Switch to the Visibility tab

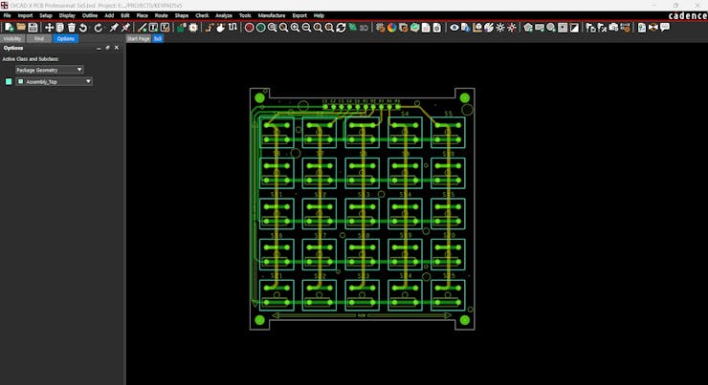click(12, 38)
